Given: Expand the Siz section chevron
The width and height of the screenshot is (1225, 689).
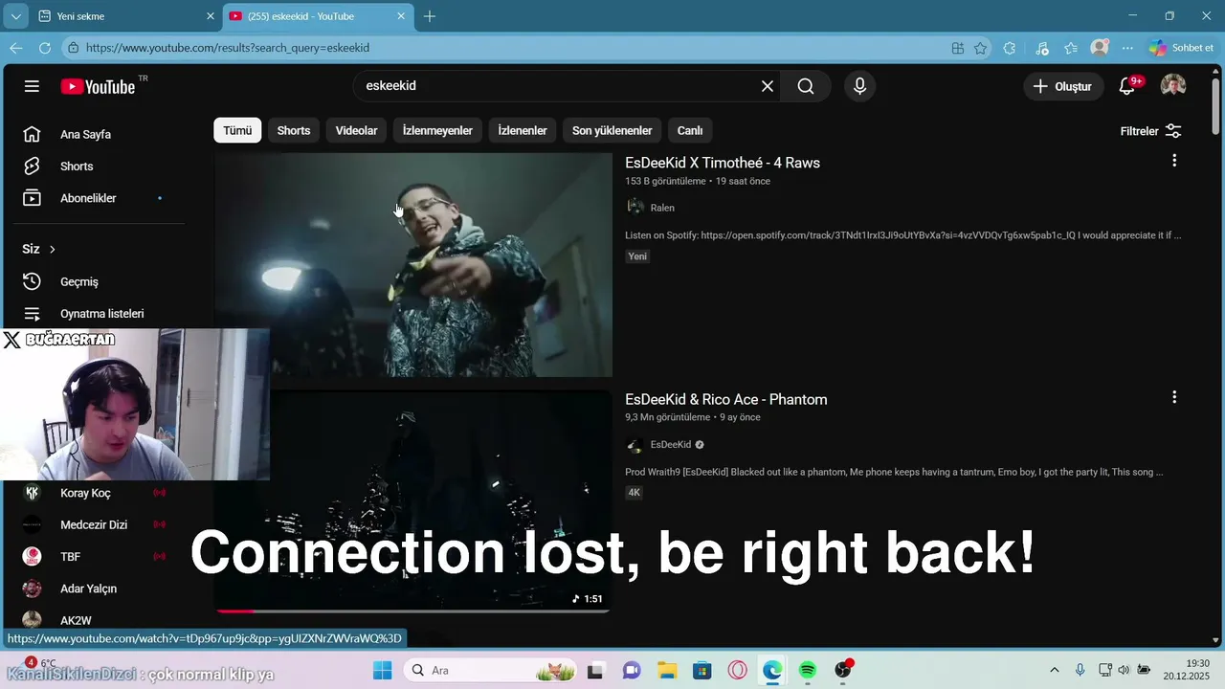Looking at the screenshot, I should (x=53, y=249).
